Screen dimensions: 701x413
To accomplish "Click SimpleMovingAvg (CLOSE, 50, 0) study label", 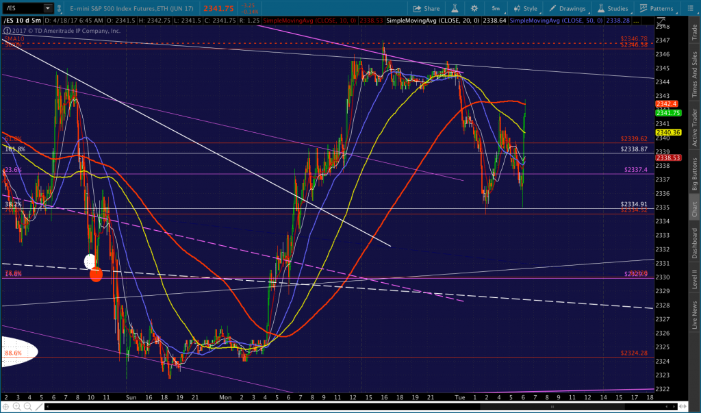I will tap(555, 21).
